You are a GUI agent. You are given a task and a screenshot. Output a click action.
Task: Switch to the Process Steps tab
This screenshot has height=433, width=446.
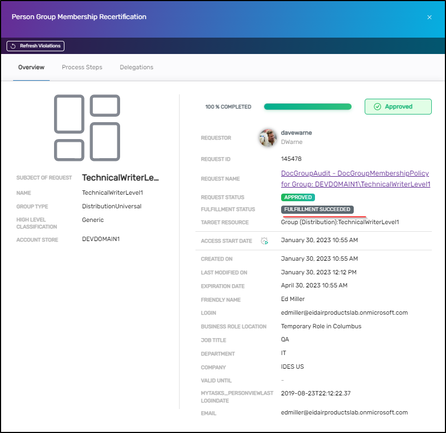point(82,67)
